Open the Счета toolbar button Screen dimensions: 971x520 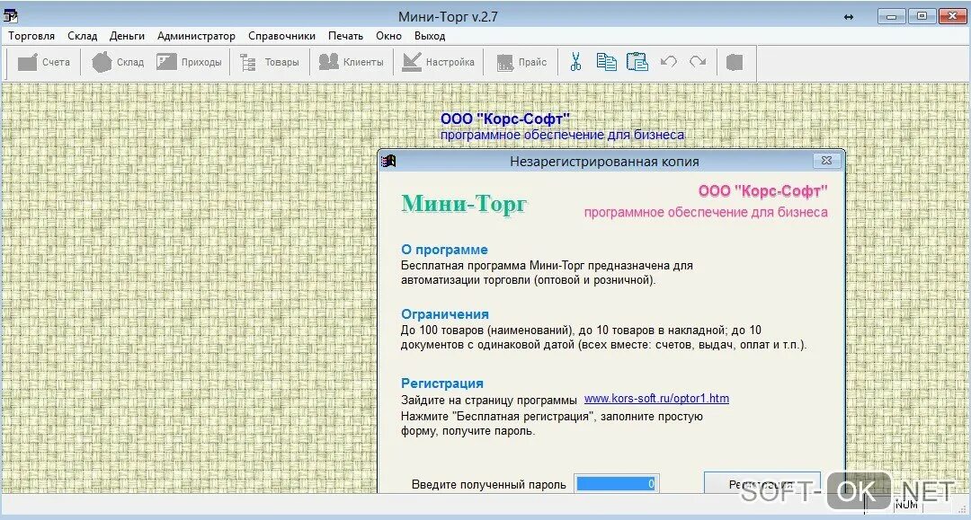coord(44,63)
